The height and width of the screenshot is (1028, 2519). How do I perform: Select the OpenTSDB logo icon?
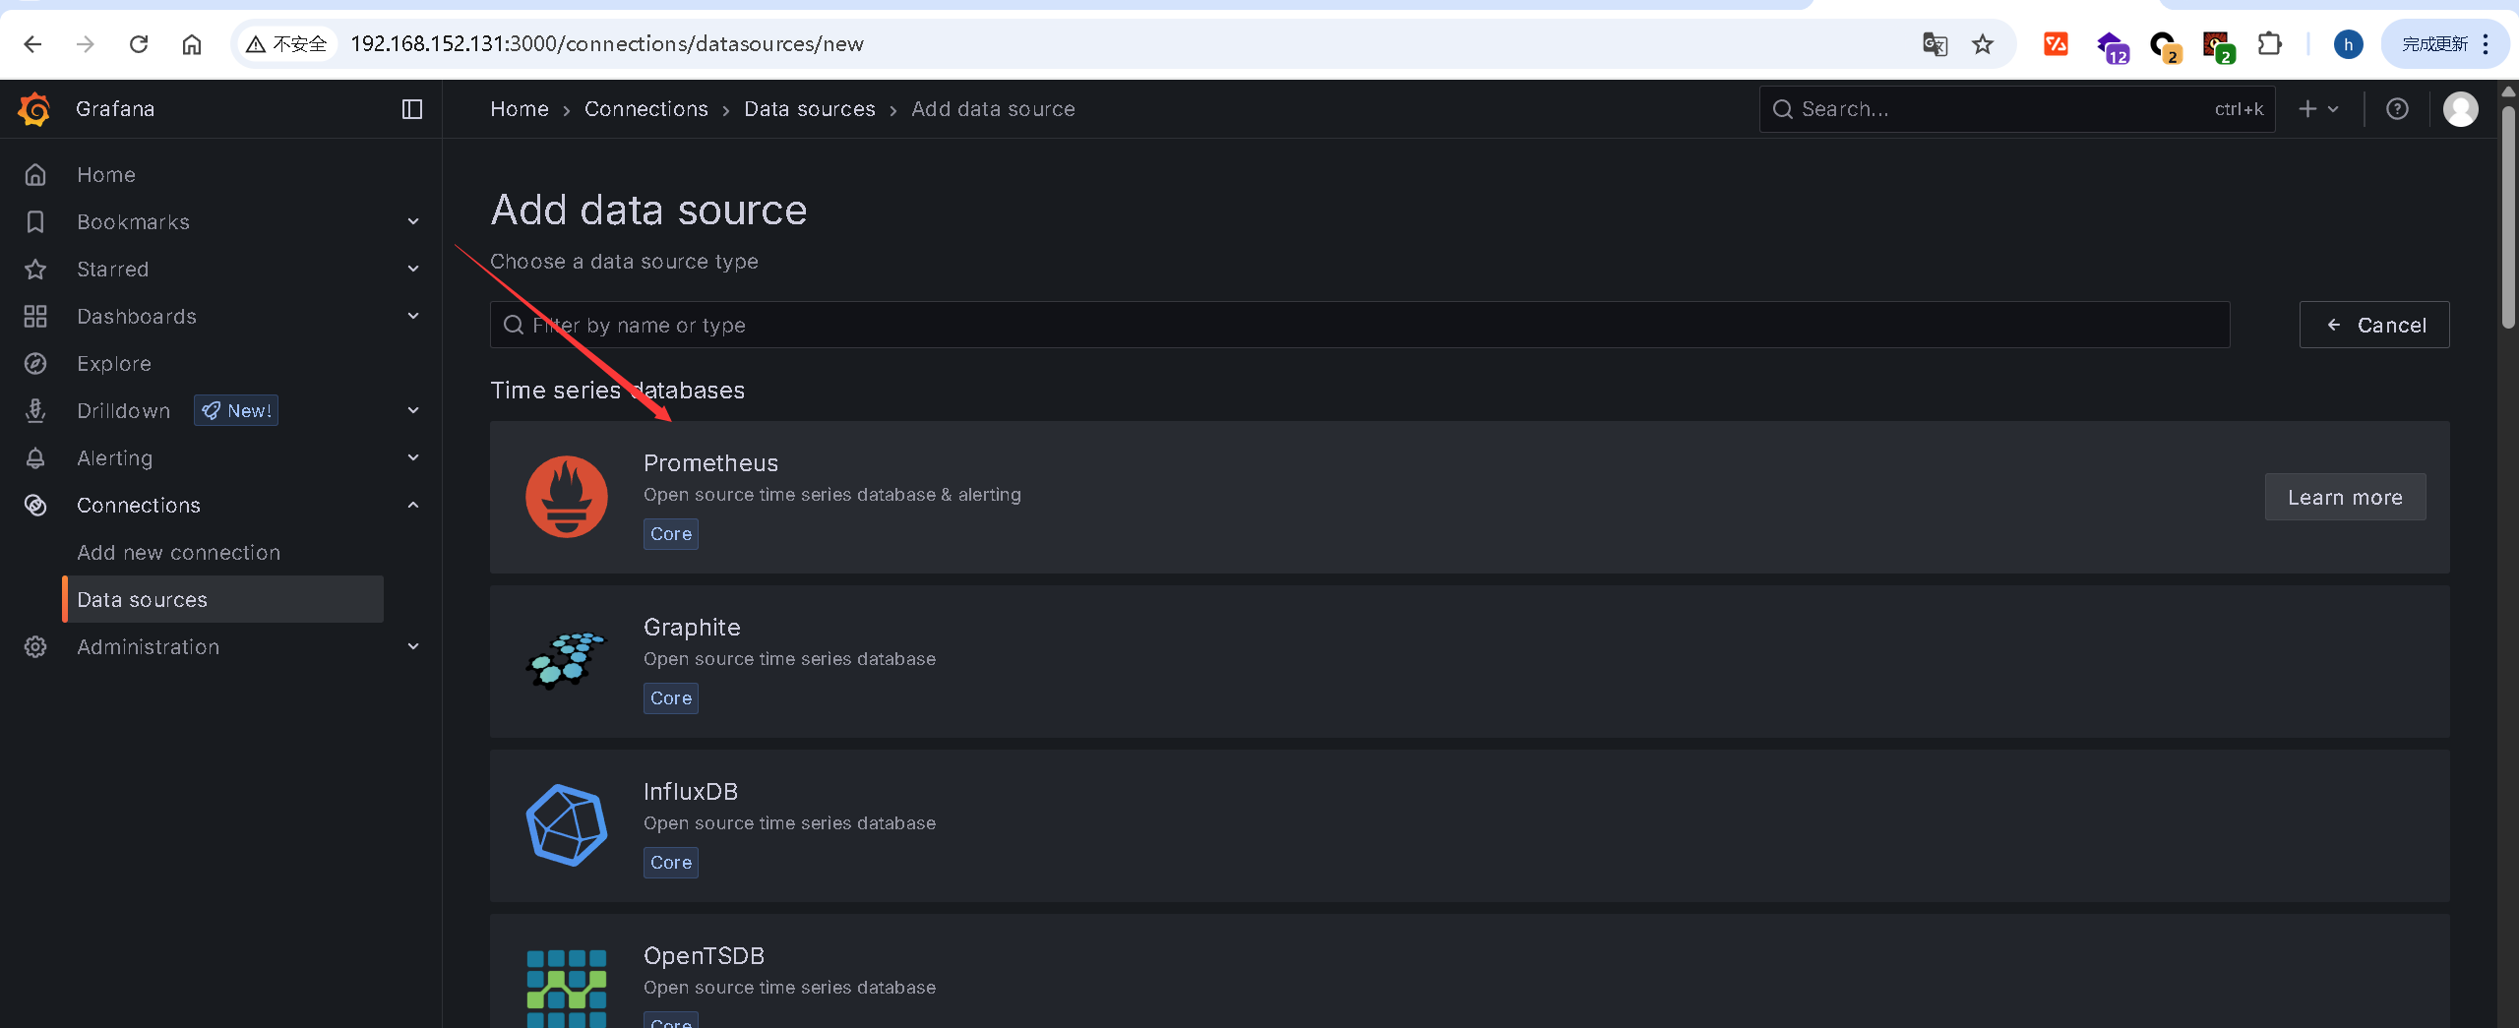click(x=567, y=988)
